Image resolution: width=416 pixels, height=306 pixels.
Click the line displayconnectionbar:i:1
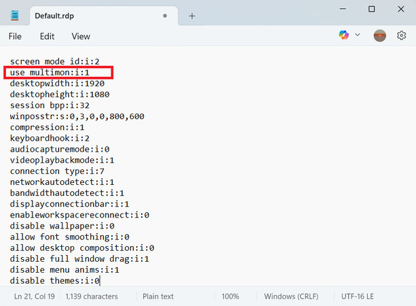pyautogui.click(x=69, y=204)
